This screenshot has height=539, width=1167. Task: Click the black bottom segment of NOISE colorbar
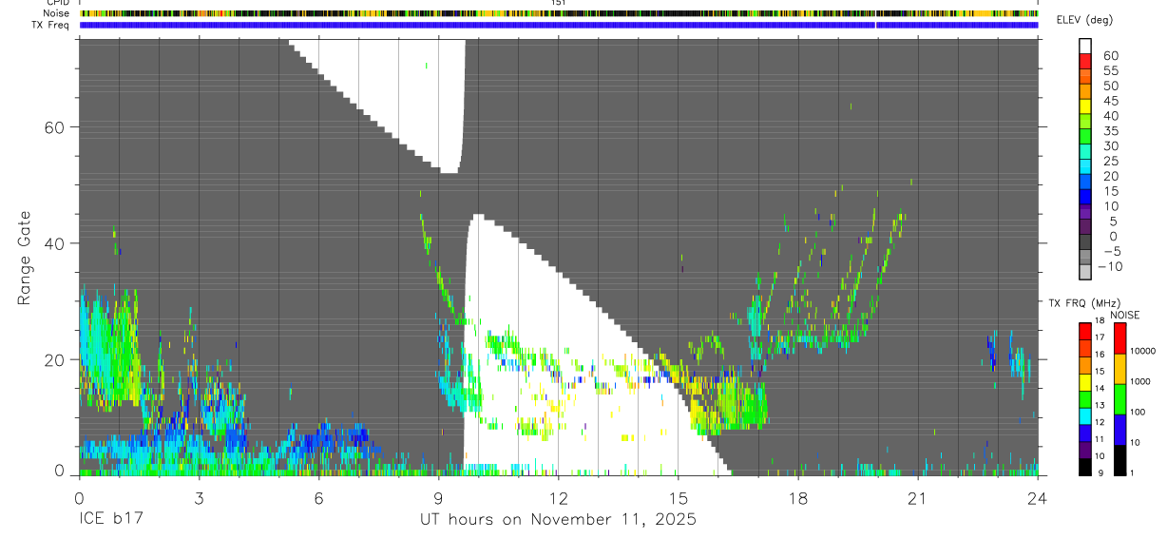[1120, 459]
